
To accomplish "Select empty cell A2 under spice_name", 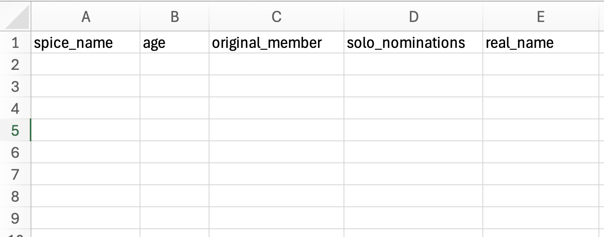I will (x=86, y=64).
